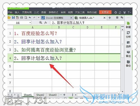Open the 插入 ribbon tab
140x106 pixels.
click(17, 12)
